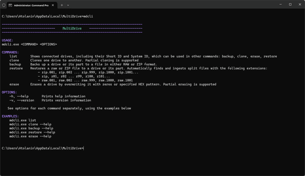The height and width of the screenshot is (176, 305).
Task: Maximize the terminal window
Action: tap(290, 4)
